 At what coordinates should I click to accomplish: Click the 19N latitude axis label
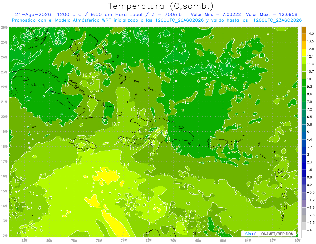pos(4,131)
